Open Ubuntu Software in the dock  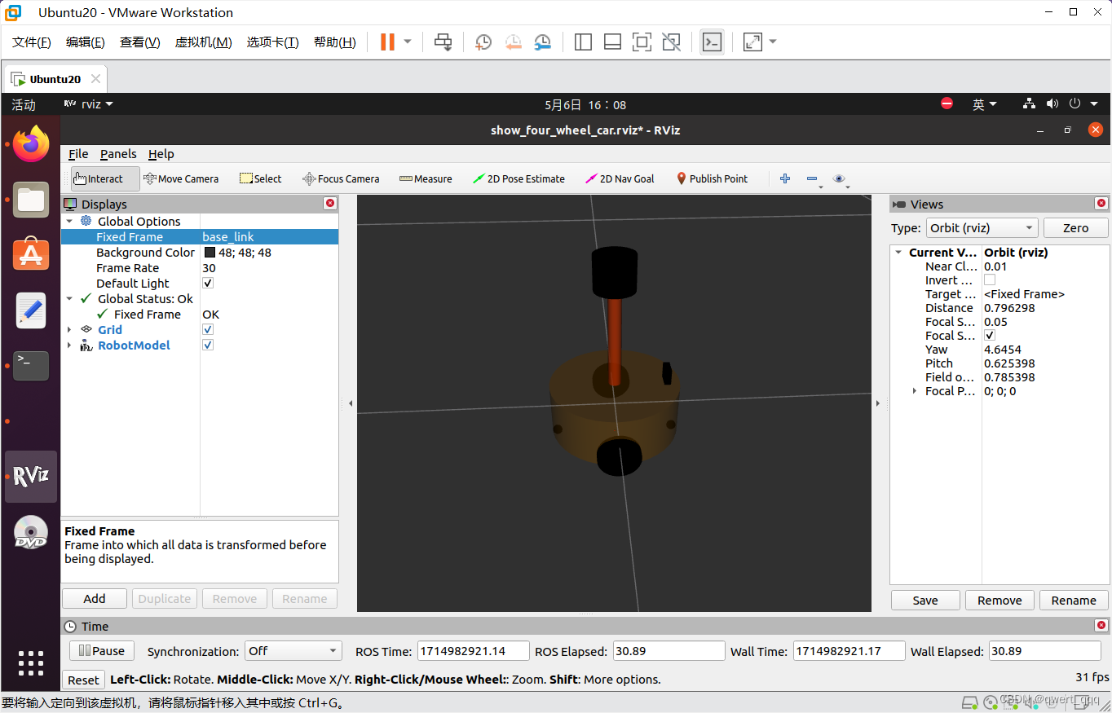(31, 255)
